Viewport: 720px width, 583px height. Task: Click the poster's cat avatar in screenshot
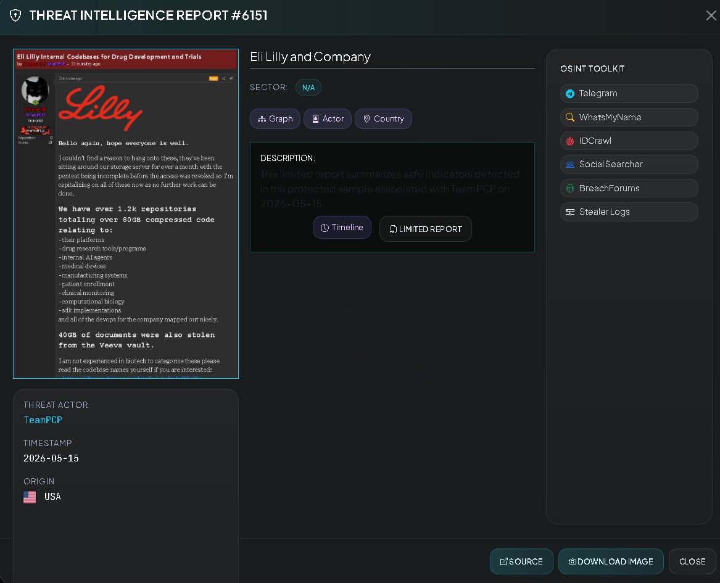coord(35,91)
